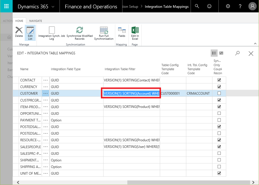Click the horizontal scrollbar thumb
The width and height of the screenshot is (259, 185).
189,182
